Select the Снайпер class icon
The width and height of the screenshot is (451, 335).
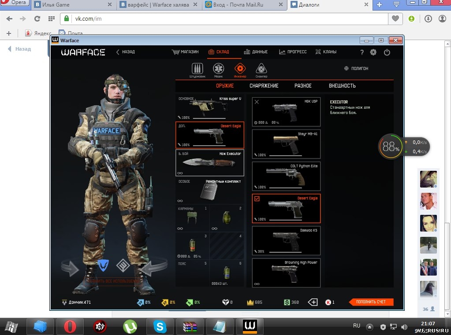[x=261, y=69]
